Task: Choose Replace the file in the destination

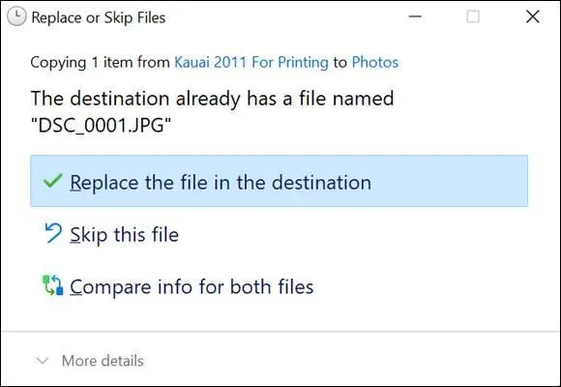Action: (x=280, y=181)
